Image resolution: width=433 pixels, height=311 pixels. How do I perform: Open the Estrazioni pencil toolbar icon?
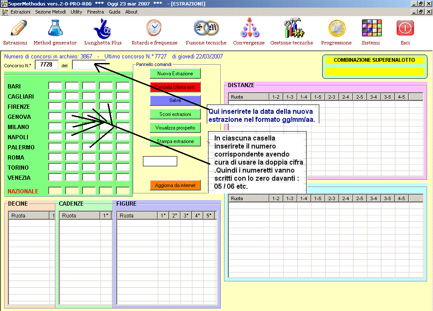[19, 28]
